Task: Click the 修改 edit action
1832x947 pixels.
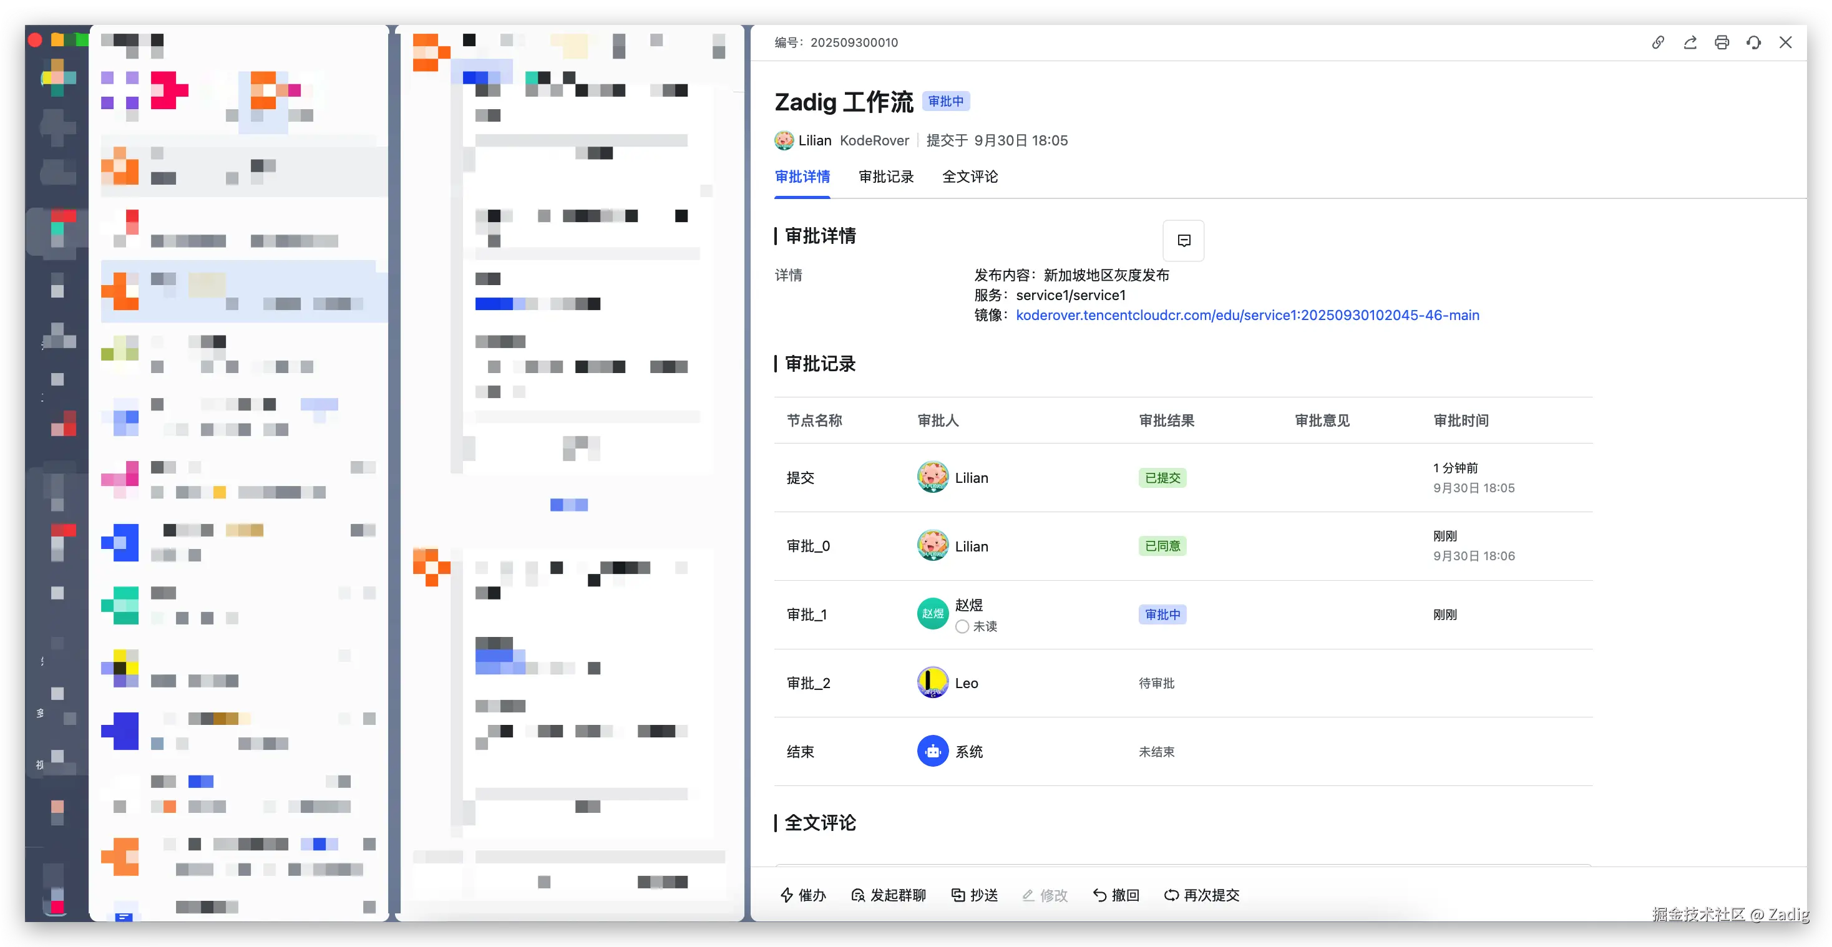Action: (1045, 895)
